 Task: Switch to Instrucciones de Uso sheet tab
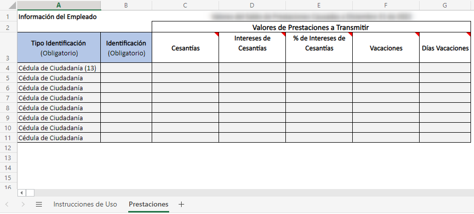coord(85,205)
